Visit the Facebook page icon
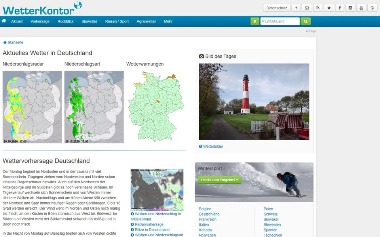 click(340, 8)
